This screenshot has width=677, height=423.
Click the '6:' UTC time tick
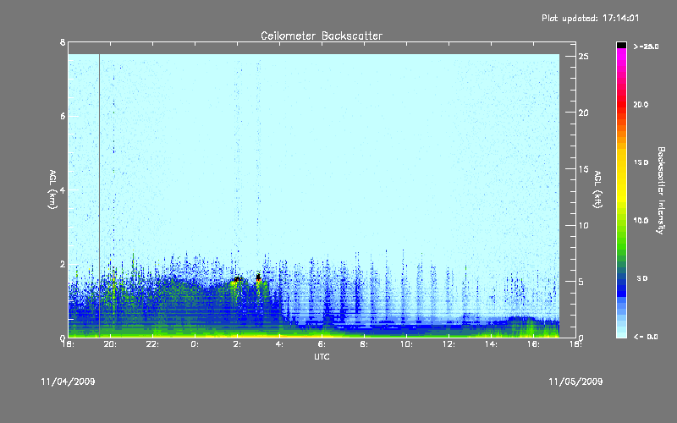tap(322, 344)
